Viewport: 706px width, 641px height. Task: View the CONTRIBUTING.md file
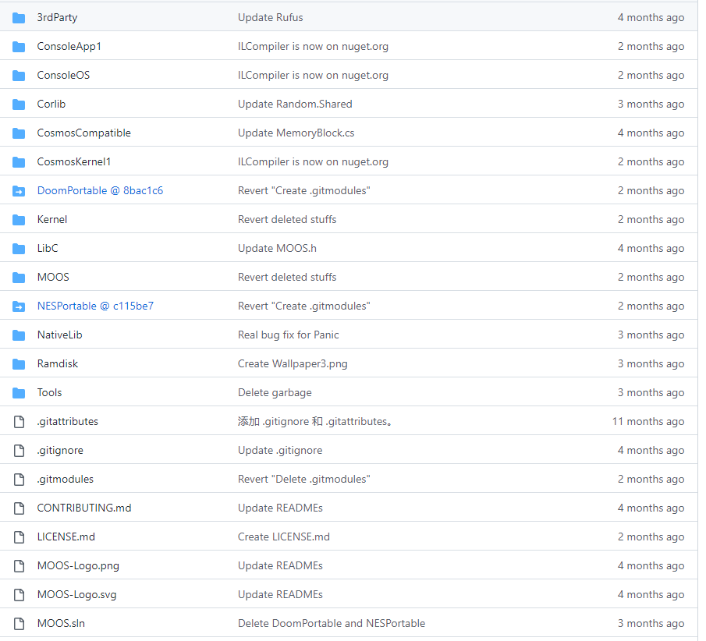84,508
